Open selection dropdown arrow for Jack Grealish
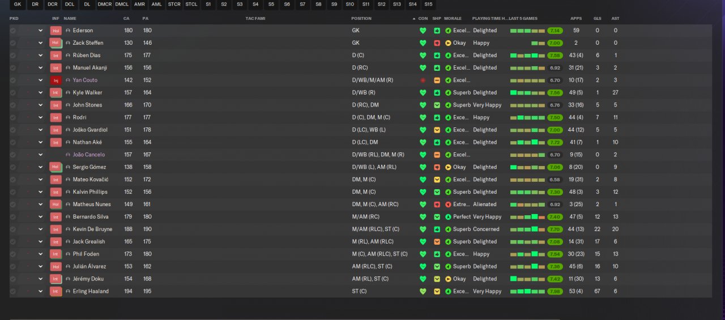The image size is (725, 320). 41,242
